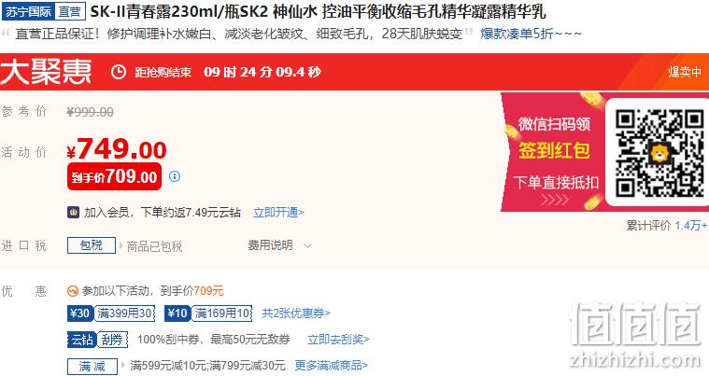Screen dimensions: 709x376
Task: Click the member crown icon before 加入会员
Action: (73, 212)
